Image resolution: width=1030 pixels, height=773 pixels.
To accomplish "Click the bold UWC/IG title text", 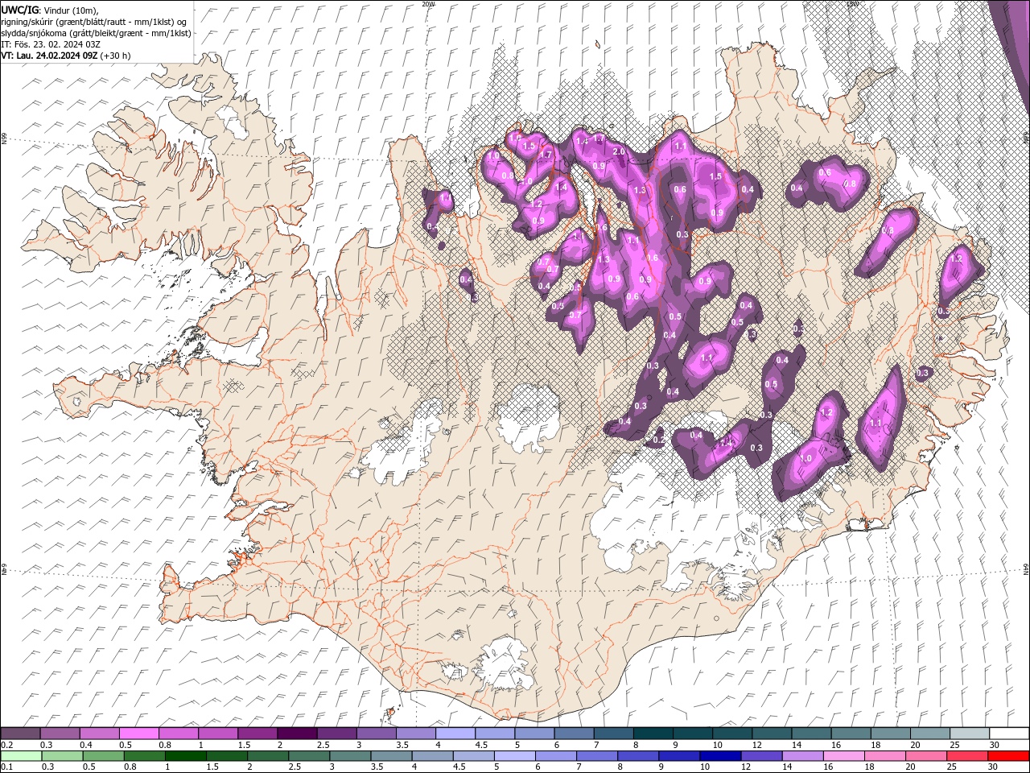I will [x=20, y=10].
